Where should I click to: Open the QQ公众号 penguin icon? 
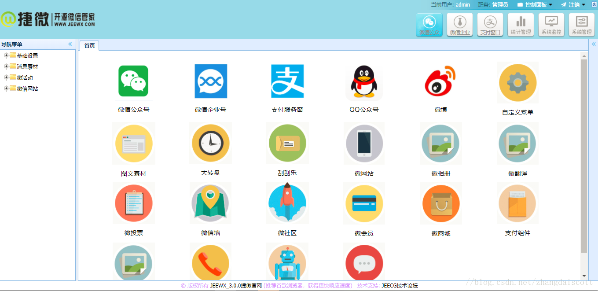coord(364,81)
